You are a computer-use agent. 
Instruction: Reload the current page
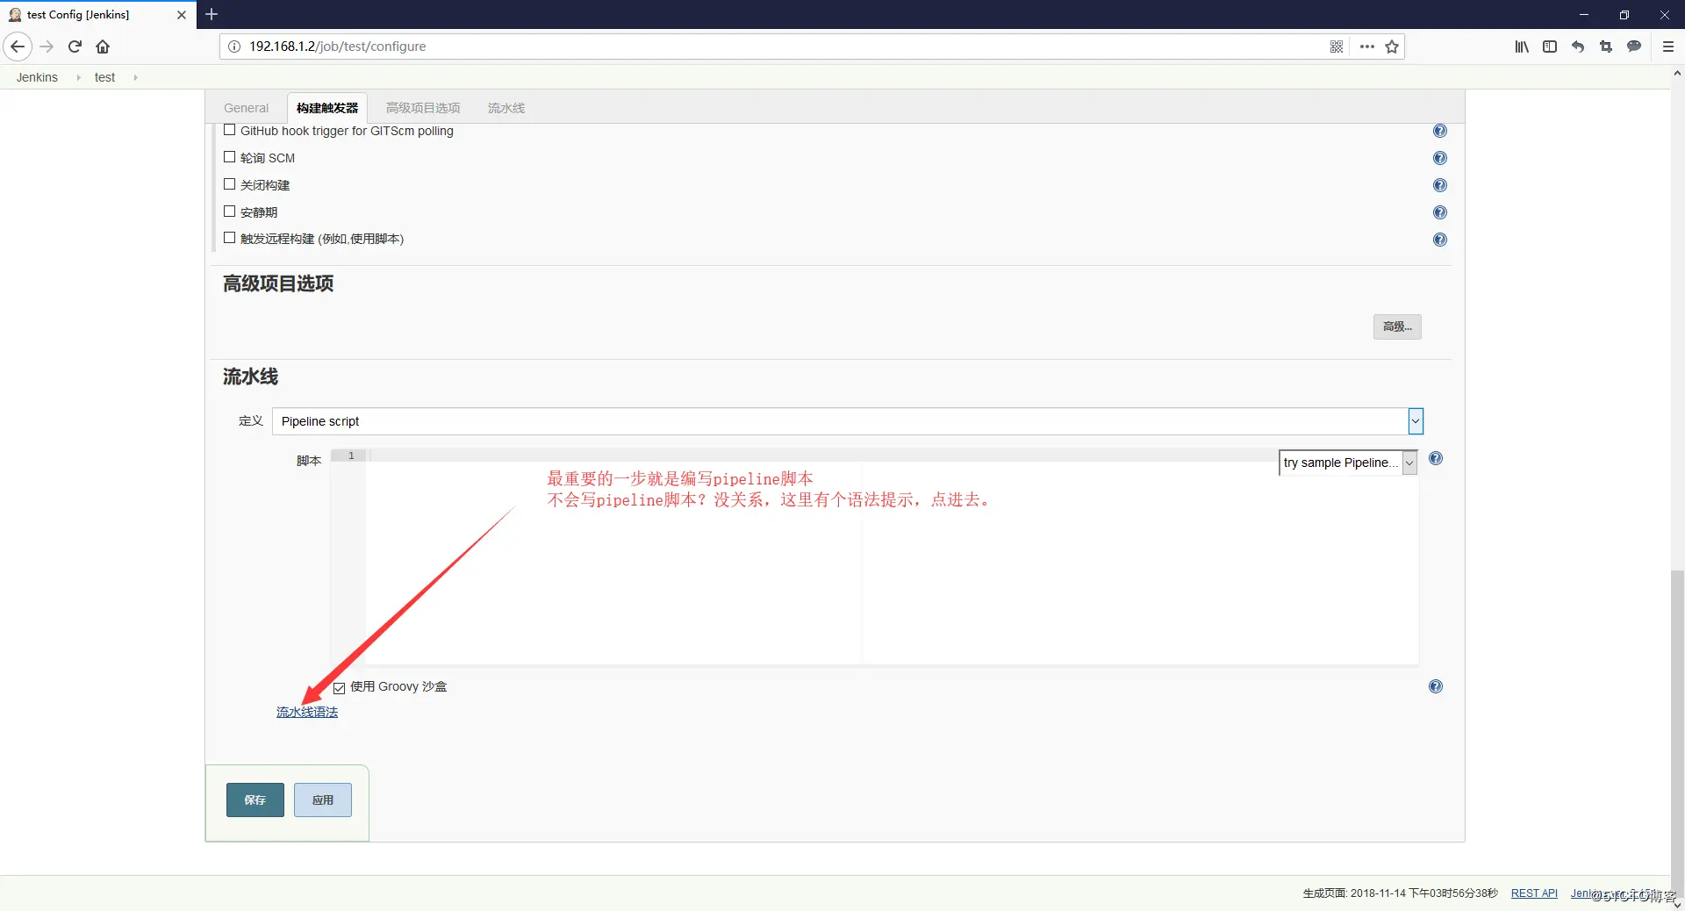coord(75,47)
